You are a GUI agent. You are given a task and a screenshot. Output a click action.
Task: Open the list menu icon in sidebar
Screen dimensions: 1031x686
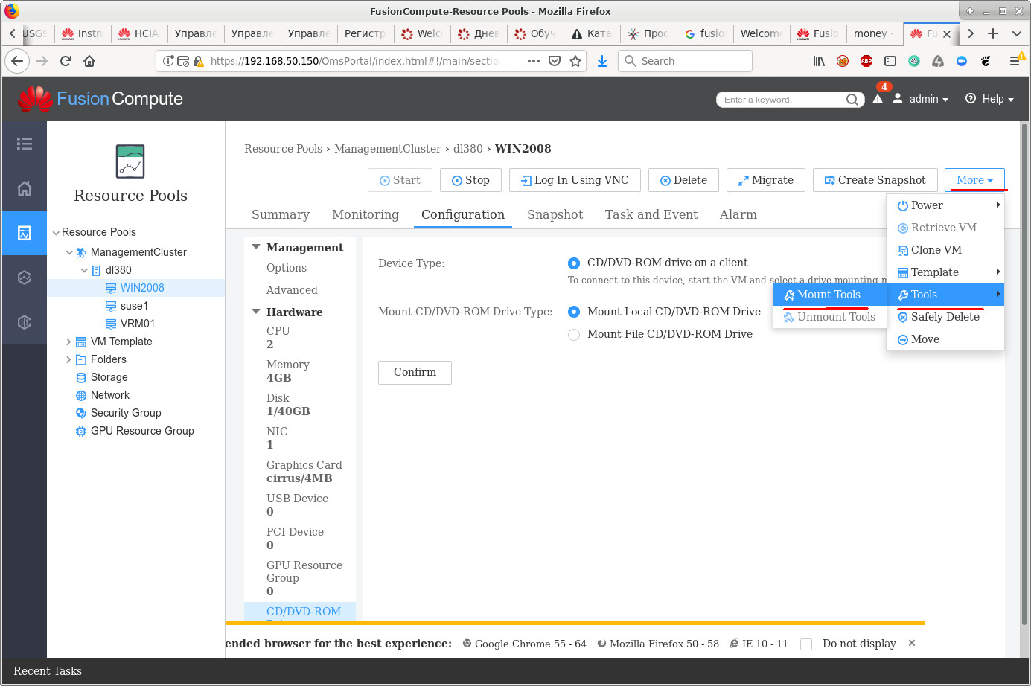[x=25, y=144]
